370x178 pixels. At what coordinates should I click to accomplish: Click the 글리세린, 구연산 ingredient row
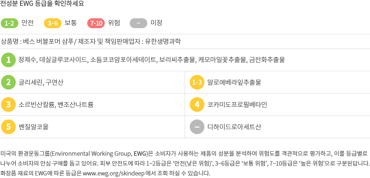[x=92, y=82]
